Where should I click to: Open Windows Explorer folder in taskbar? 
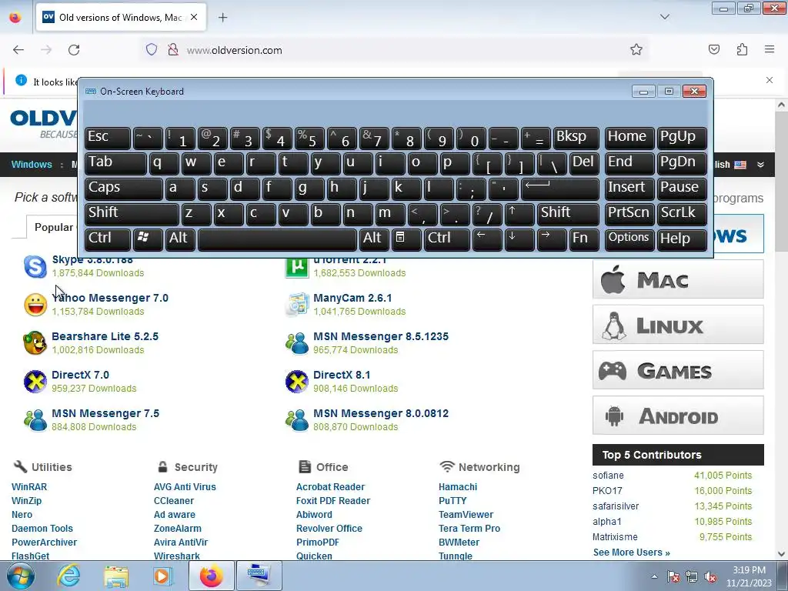tap(116, 576)
